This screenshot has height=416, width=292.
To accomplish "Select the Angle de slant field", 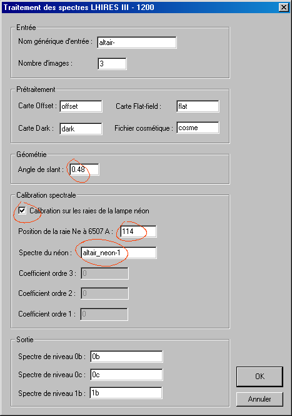I will coord(84,170).
